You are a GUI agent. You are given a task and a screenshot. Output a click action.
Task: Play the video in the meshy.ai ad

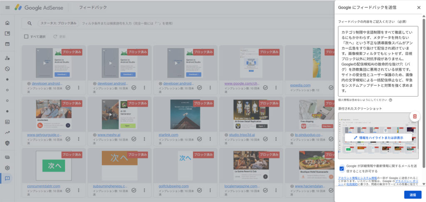pos(110,114)
